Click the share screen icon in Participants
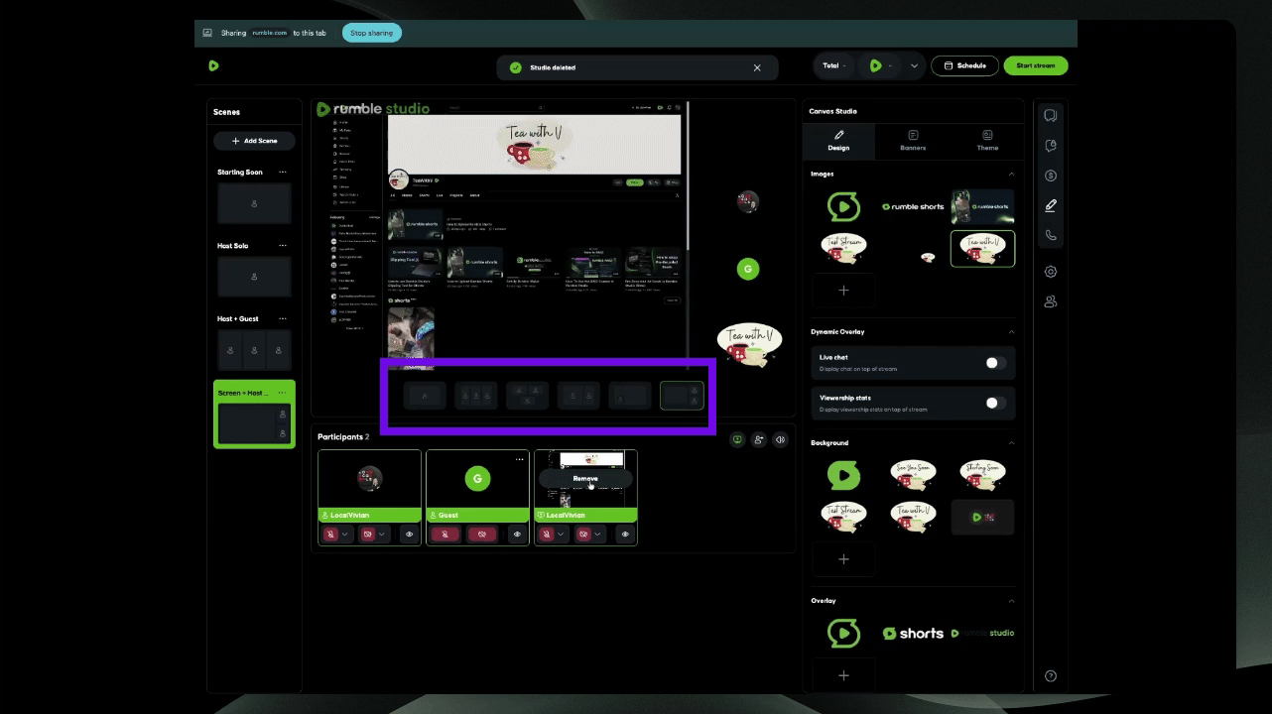 (737, 439)
